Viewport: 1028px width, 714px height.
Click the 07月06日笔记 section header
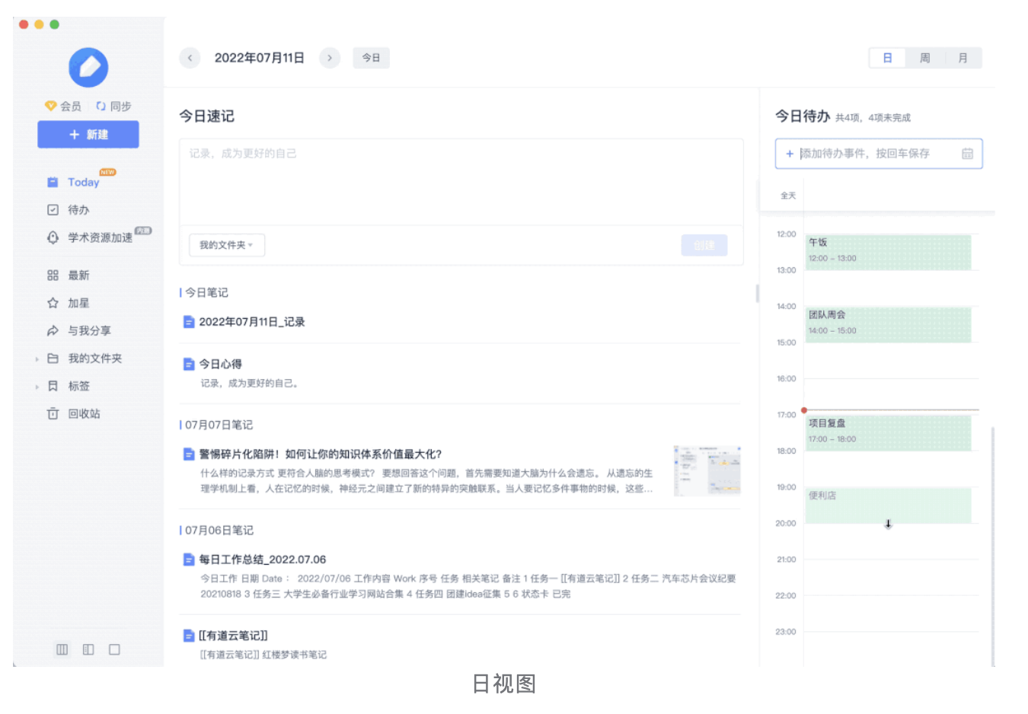coord(219,530)
